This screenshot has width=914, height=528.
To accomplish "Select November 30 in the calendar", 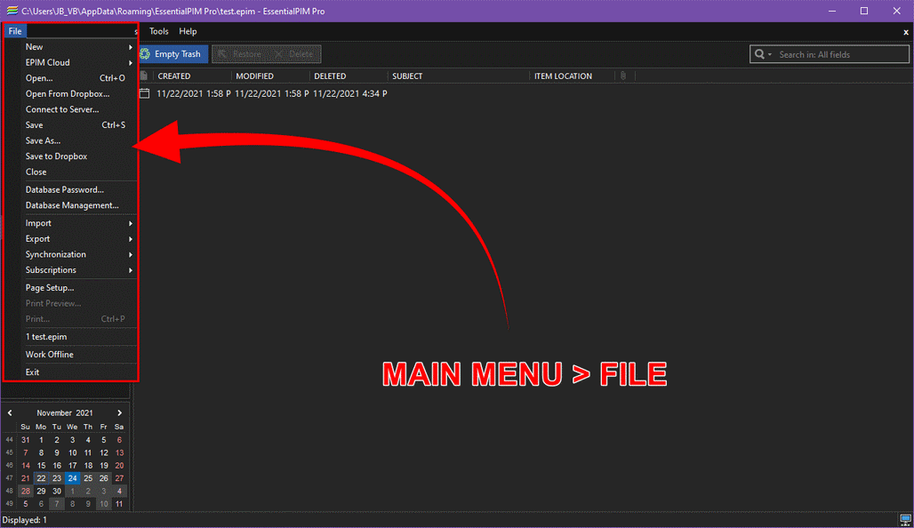I will [x=57, y=492].
